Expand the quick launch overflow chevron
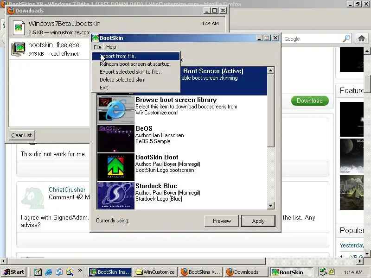 tap(80, 271)
